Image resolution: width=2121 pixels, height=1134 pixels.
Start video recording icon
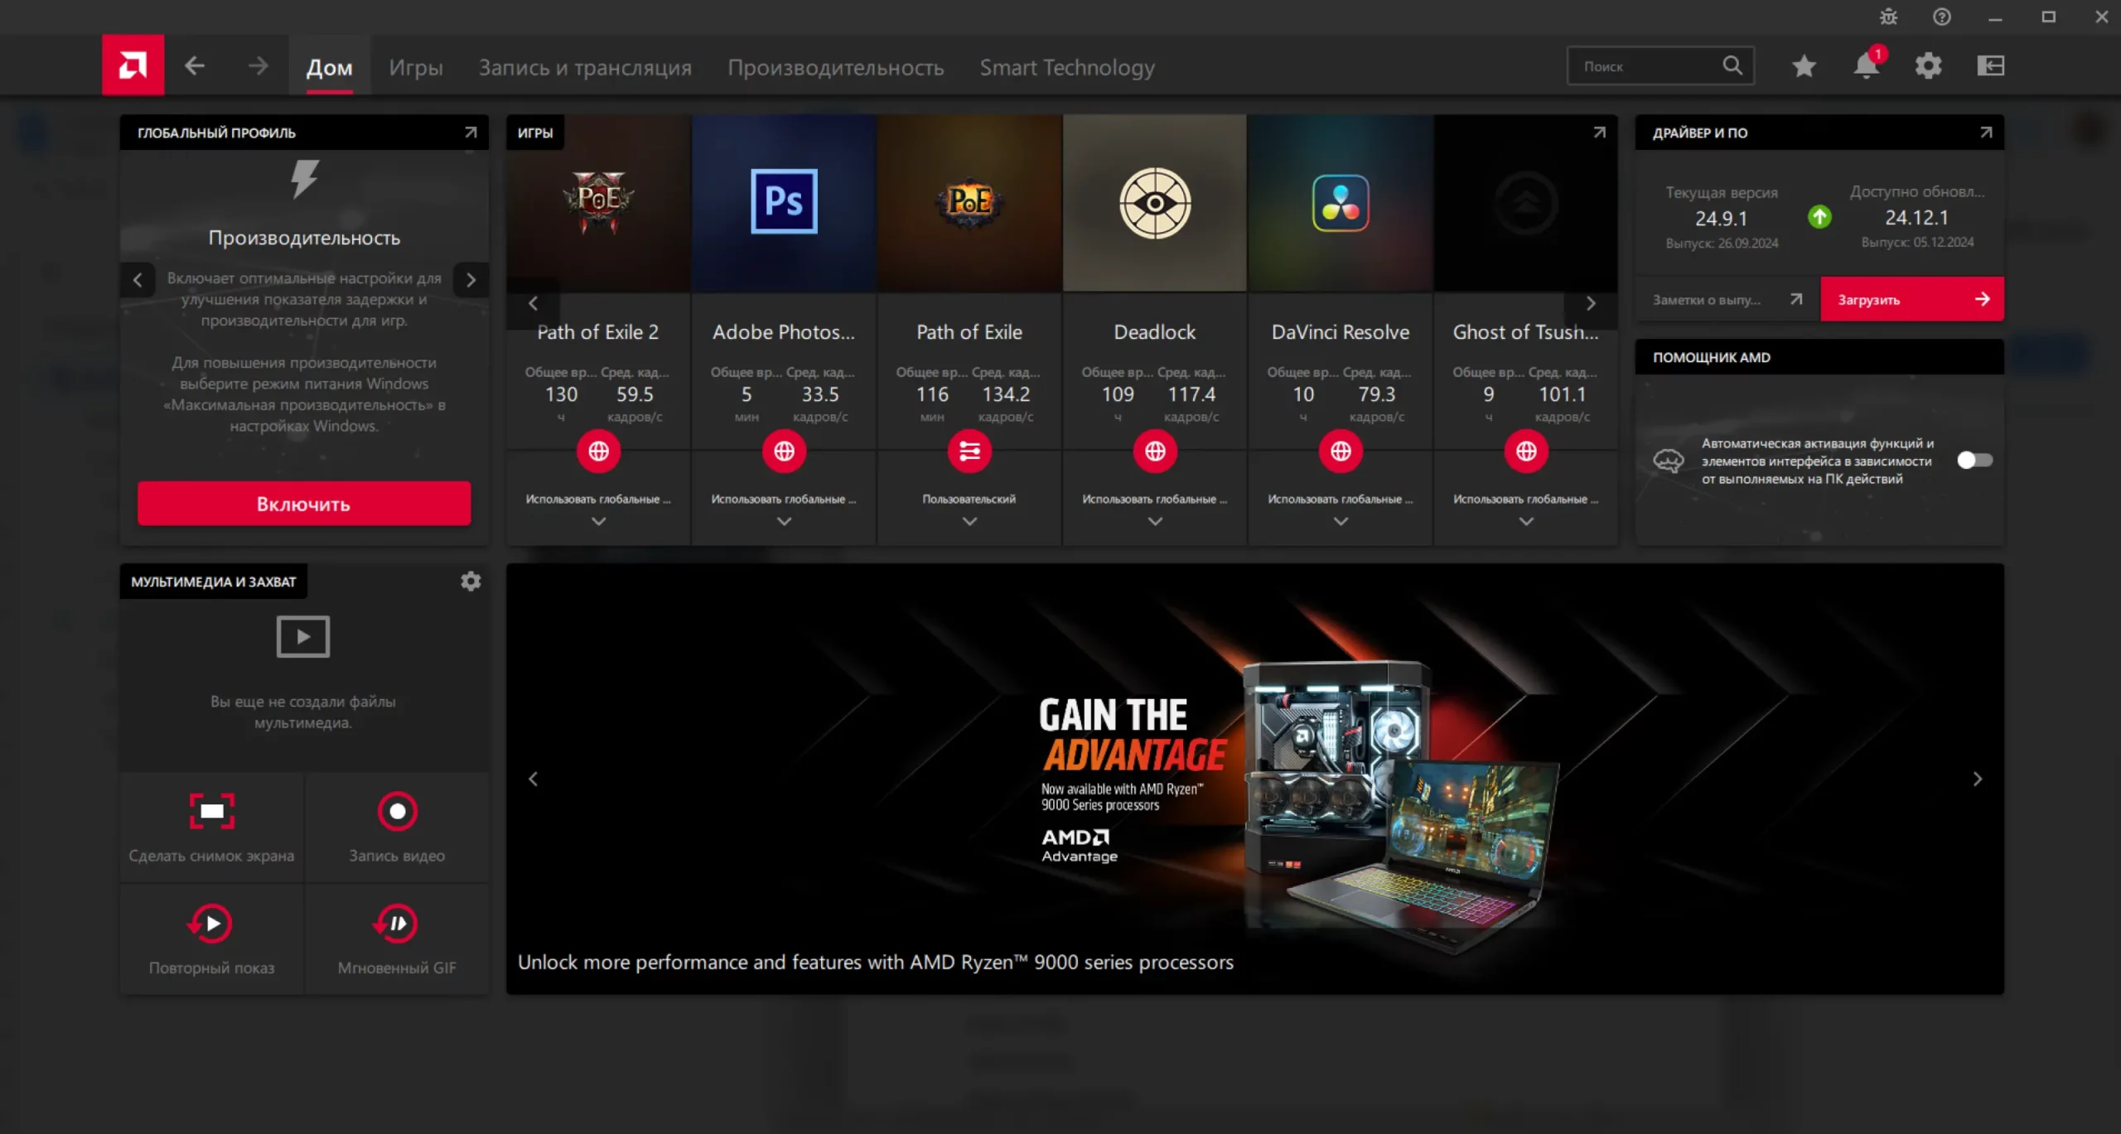click(397, 811)
